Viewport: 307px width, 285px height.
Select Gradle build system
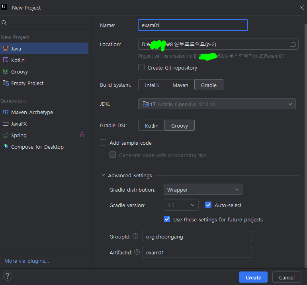coord(209,85)
